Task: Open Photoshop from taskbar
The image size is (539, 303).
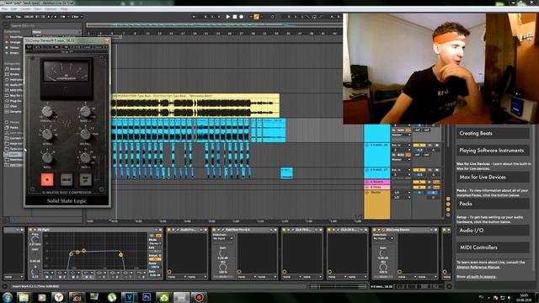Action: [x=147, y=297]
